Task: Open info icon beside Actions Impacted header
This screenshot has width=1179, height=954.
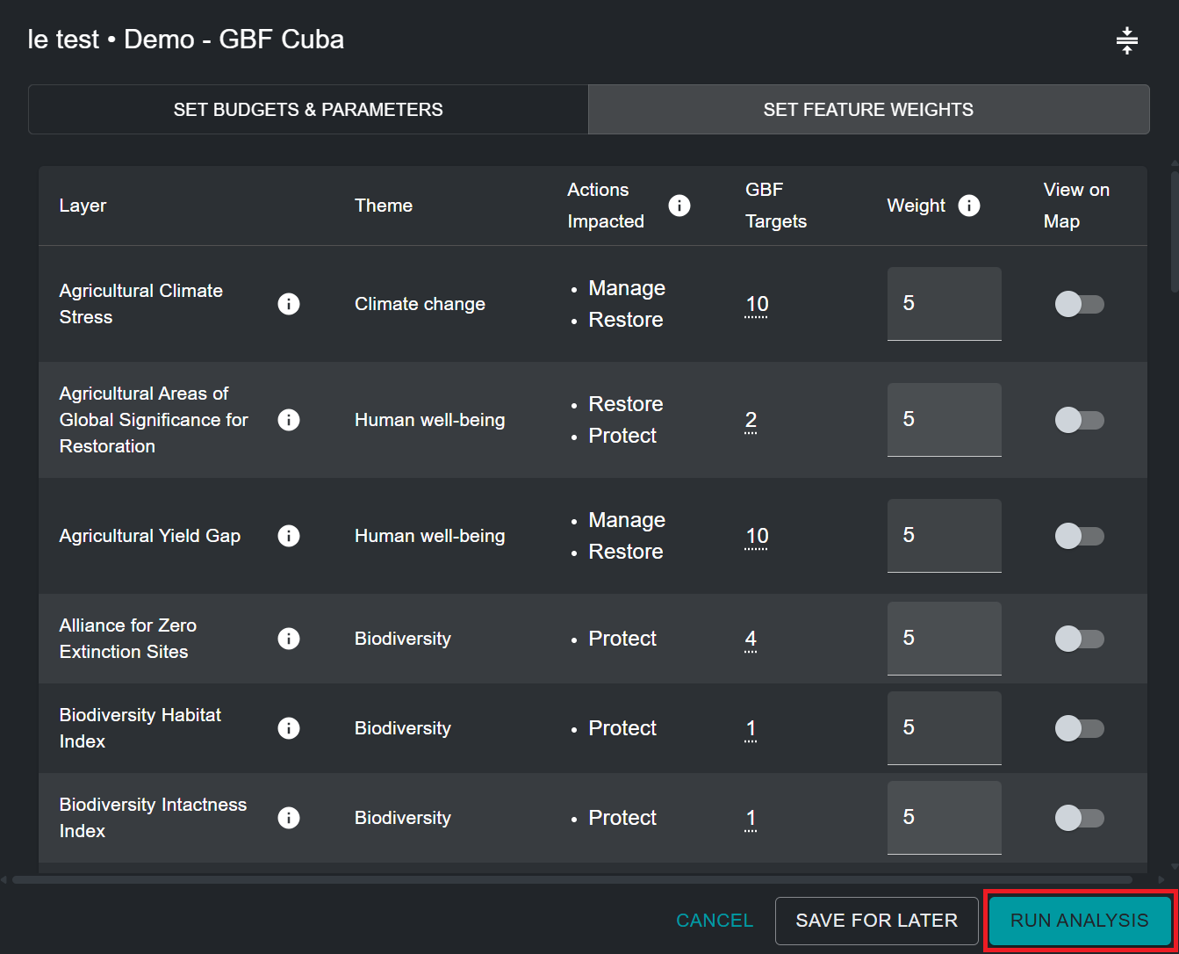Action: (679, 206)
